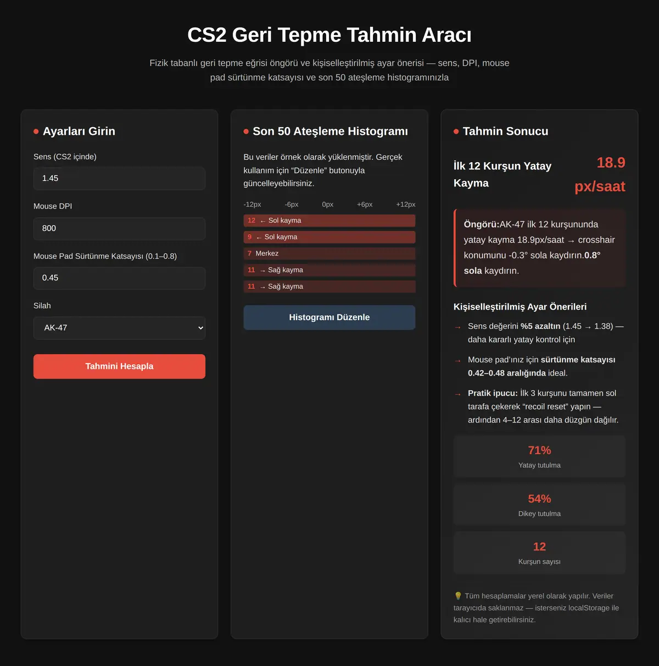Click the Son 50 Ateşleme Histogramı heading
Screen dimensions: 659x666
tap(330, 131)
